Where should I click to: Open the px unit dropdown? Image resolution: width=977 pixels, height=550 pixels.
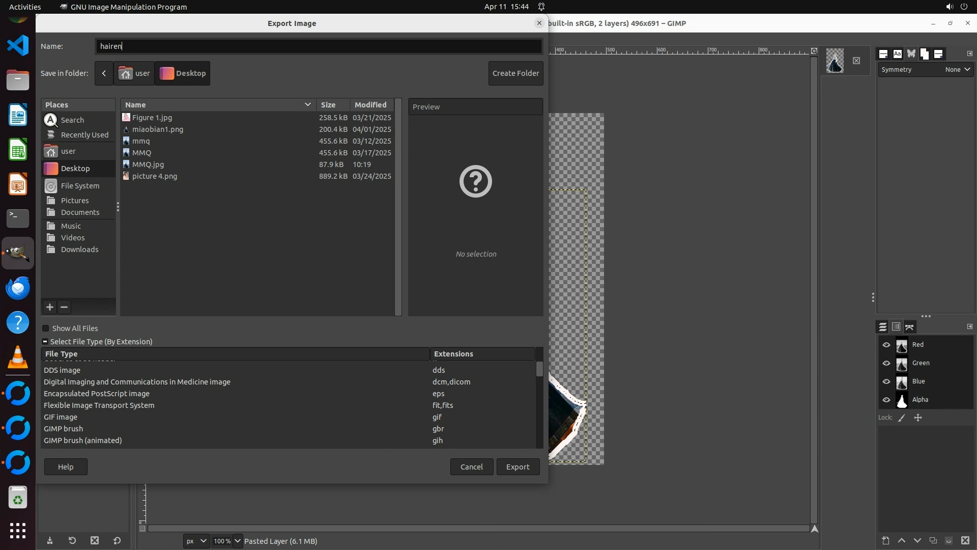point(196,541)
